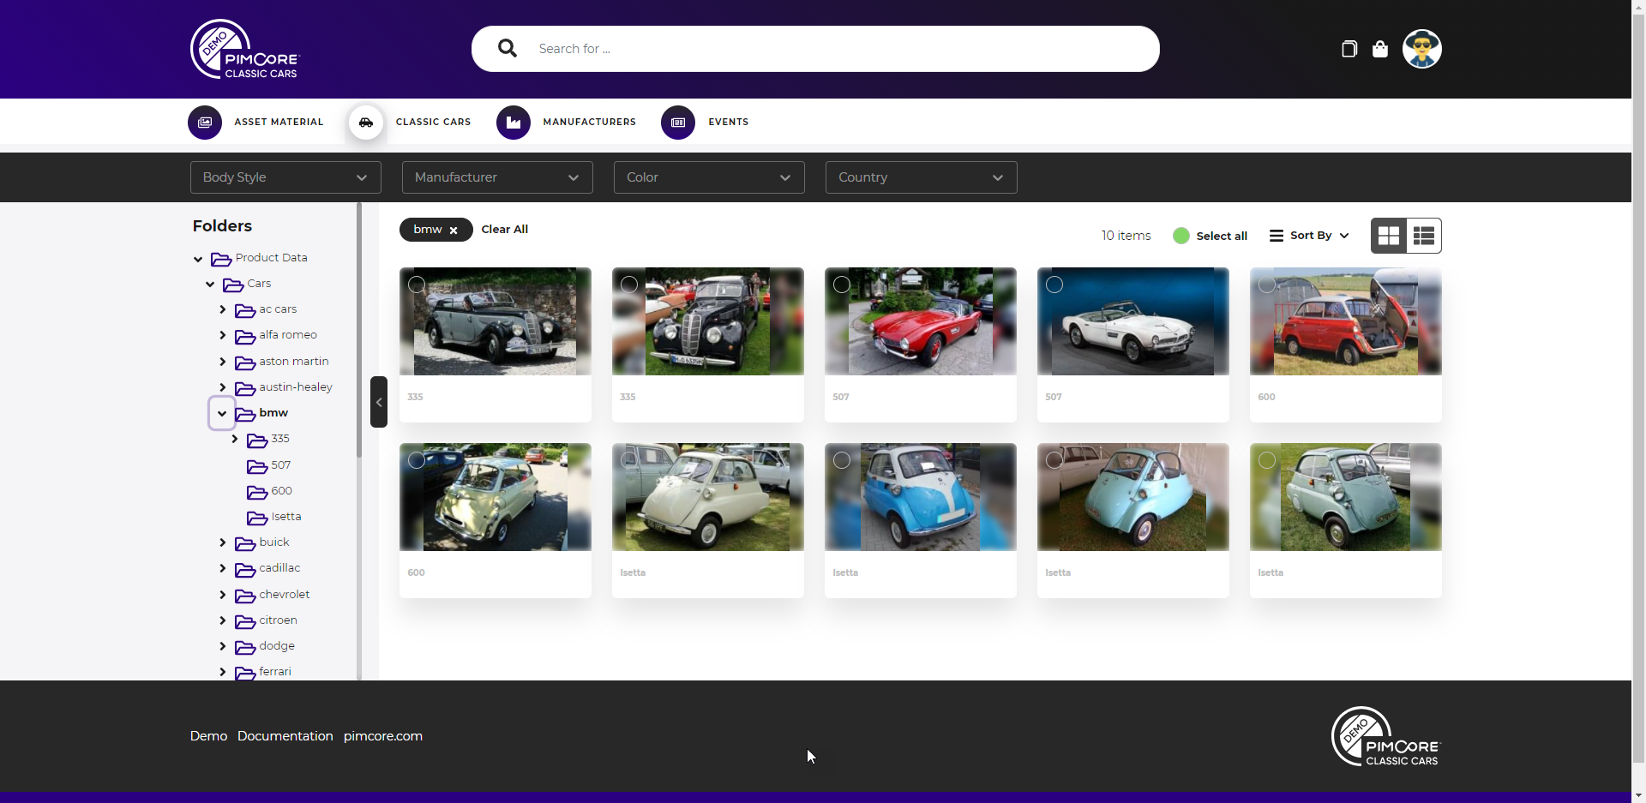Select the citroen folder in tree
The height and width of the screenshot is (803, 1646).
[279, 620]
